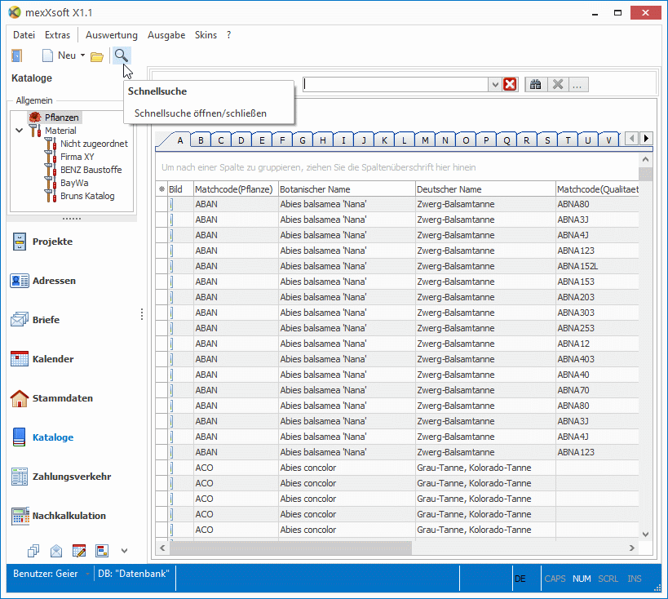Viewport: 668px width, 599px height.
Task: Click the ABNA403 cell
Action: [x=597, y=359]
